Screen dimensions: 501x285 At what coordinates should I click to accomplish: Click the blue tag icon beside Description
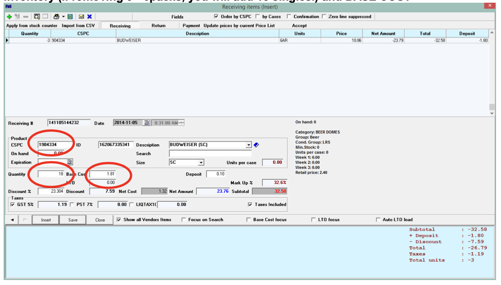point(256,145)
